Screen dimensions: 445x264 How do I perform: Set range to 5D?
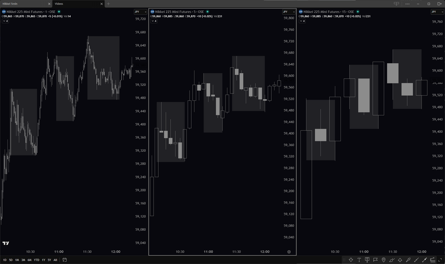11,260
